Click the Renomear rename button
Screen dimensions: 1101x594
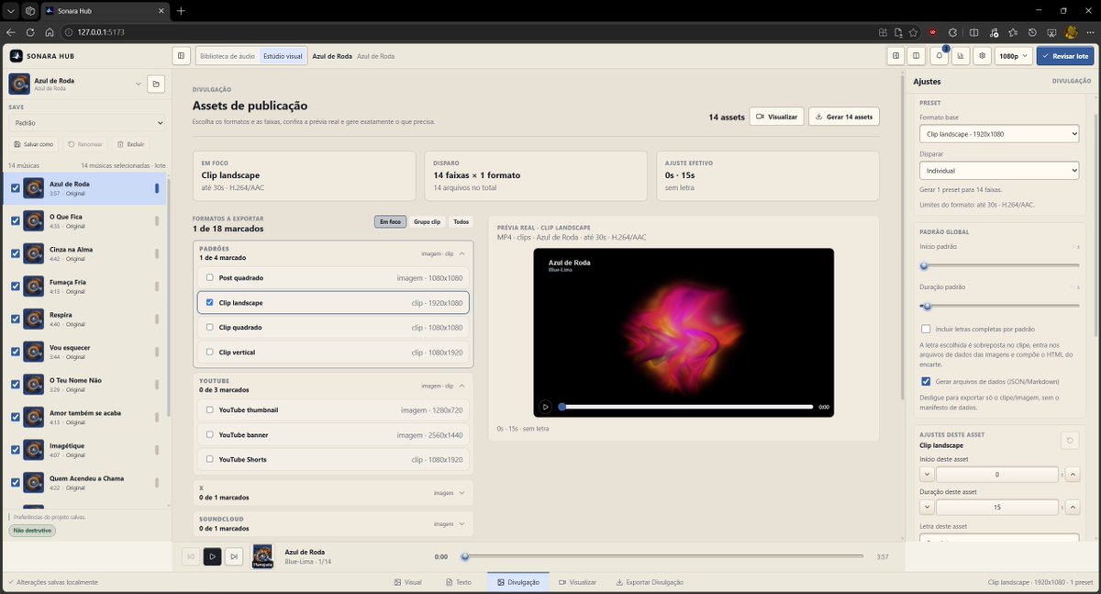click(84, 144)
